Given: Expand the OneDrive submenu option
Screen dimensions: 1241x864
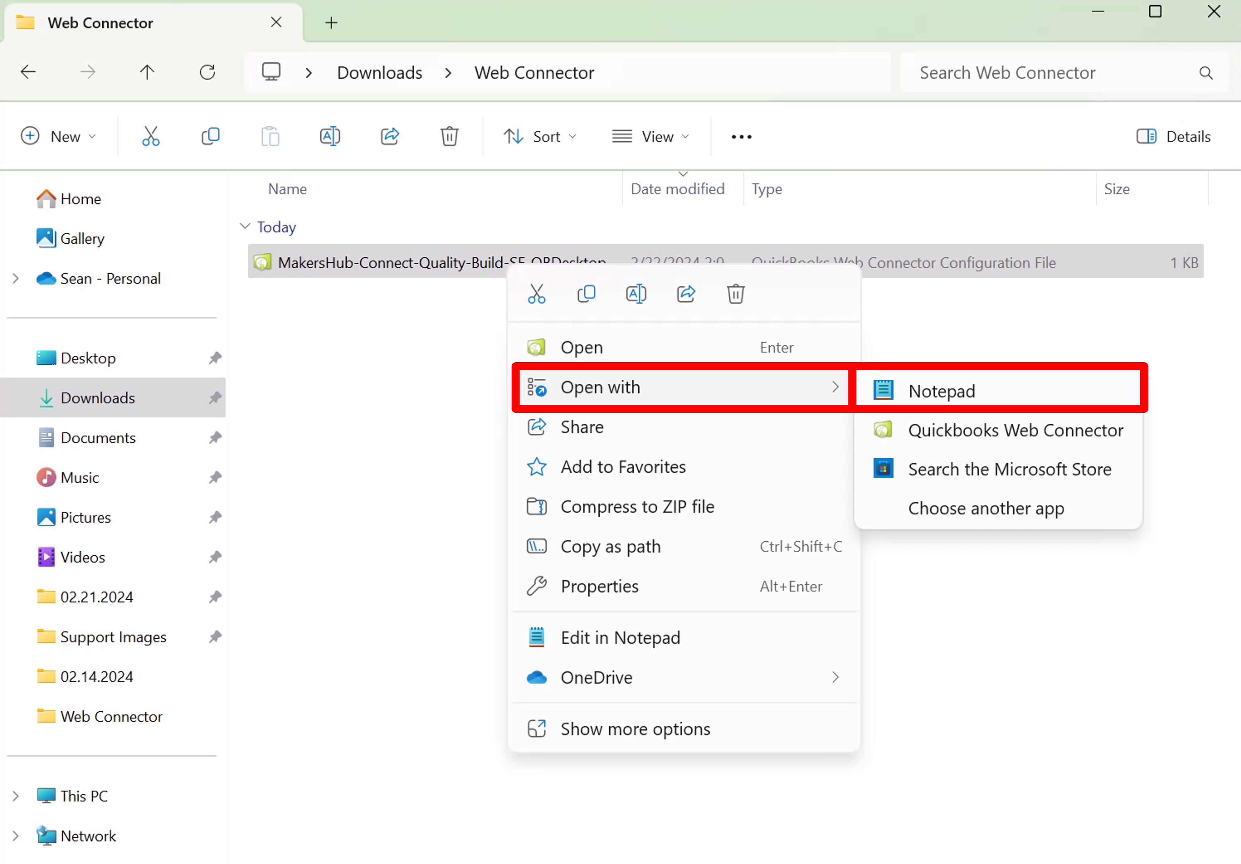Looking at the screenshot, I should click(x=835, y=677).
